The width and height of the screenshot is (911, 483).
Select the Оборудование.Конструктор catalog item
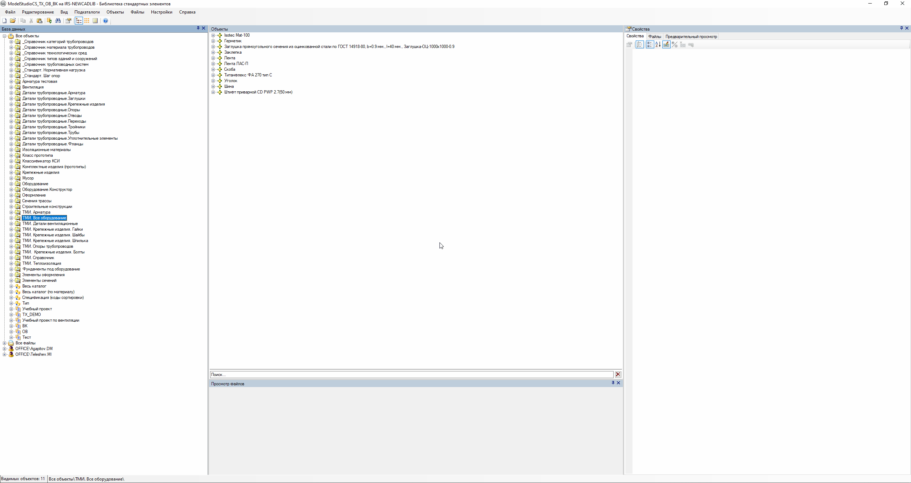point(47,189)
